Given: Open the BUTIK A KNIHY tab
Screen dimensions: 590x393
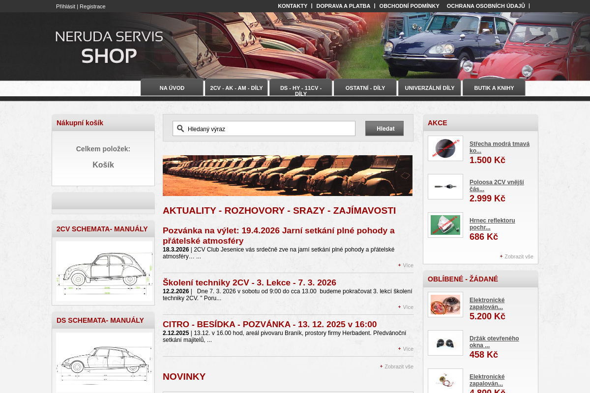Looking at the screenshot, I should (494, 88).
